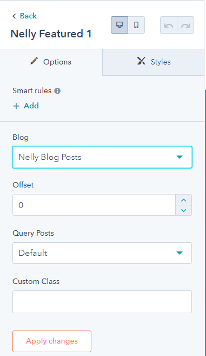The image size is (206, 356).
Task: Click the brush icon on Styles tab
Action: (x=141, y=61)
